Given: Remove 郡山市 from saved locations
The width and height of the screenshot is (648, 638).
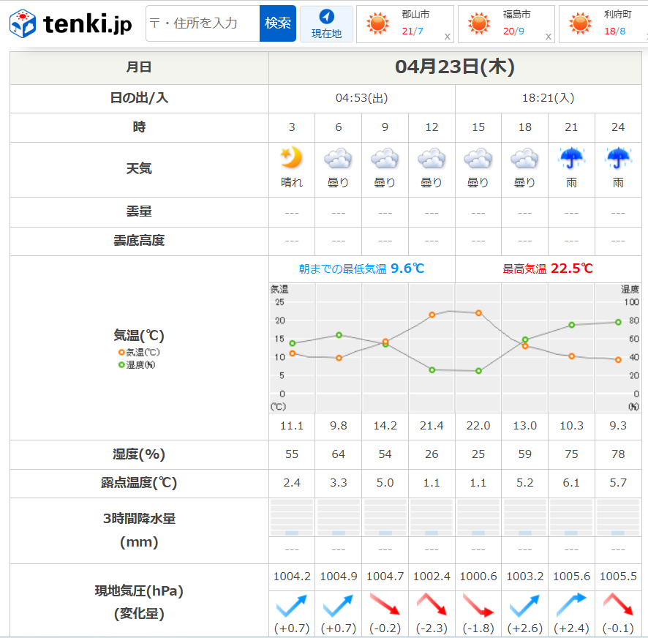Looking at the screenshot, I should tap(447, 37).
